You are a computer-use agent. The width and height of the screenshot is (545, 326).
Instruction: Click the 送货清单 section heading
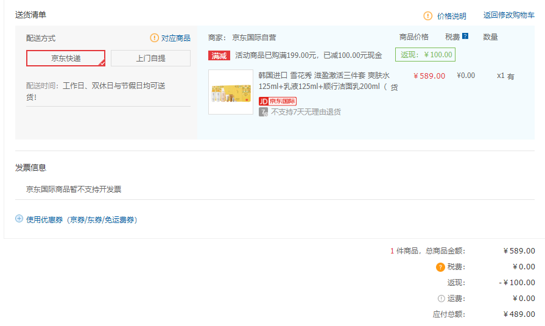[x=30, y=15]
